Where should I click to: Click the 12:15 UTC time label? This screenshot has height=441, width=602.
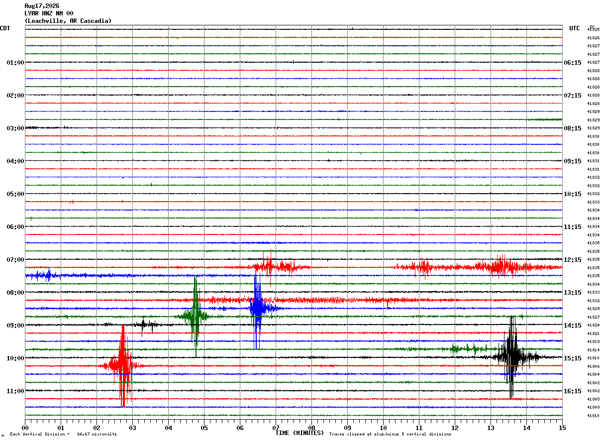pos(573,260)
